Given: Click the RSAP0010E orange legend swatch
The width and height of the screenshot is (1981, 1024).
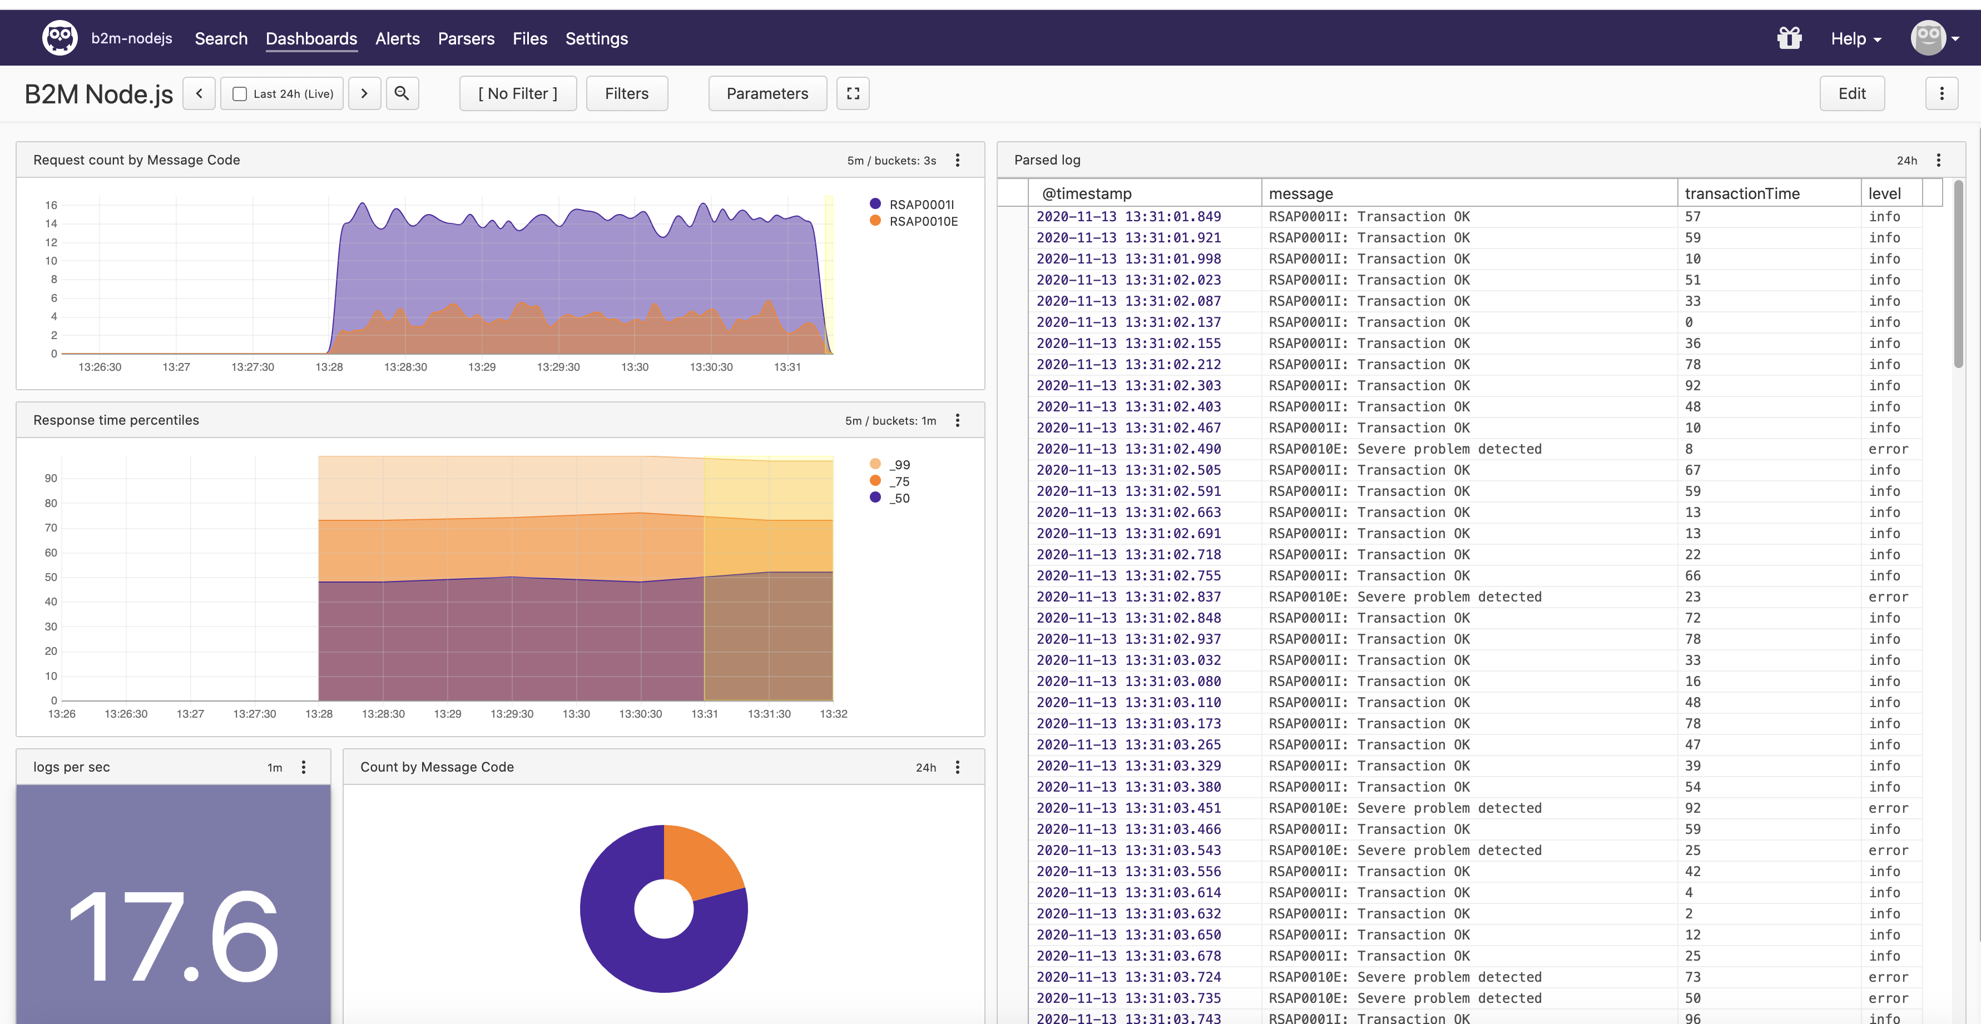Looking at the screenshot, I should [875, 221].
